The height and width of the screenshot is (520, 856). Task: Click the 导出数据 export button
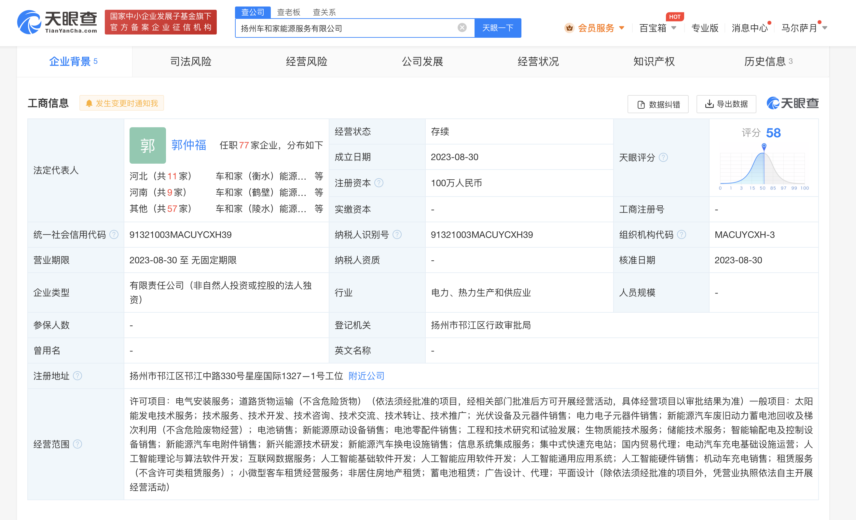[x=726, y=104]
